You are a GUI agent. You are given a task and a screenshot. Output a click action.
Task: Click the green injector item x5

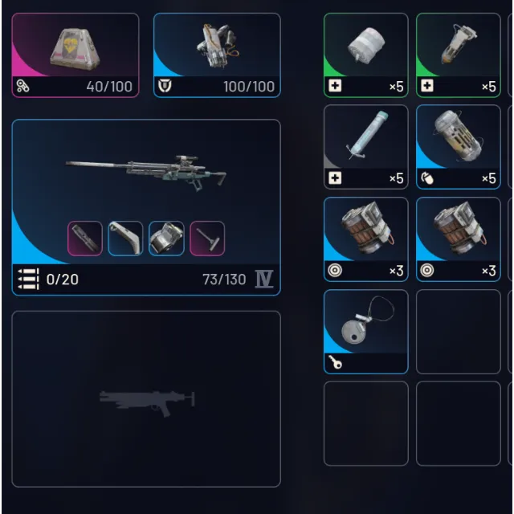(459, 55)
